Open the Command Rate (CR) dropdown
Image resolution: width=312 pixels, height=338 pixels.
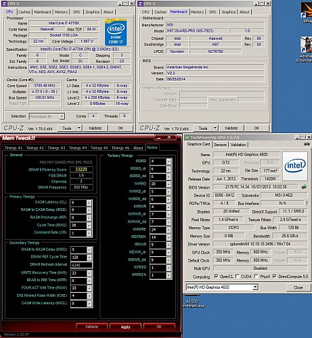pos(89,233)
